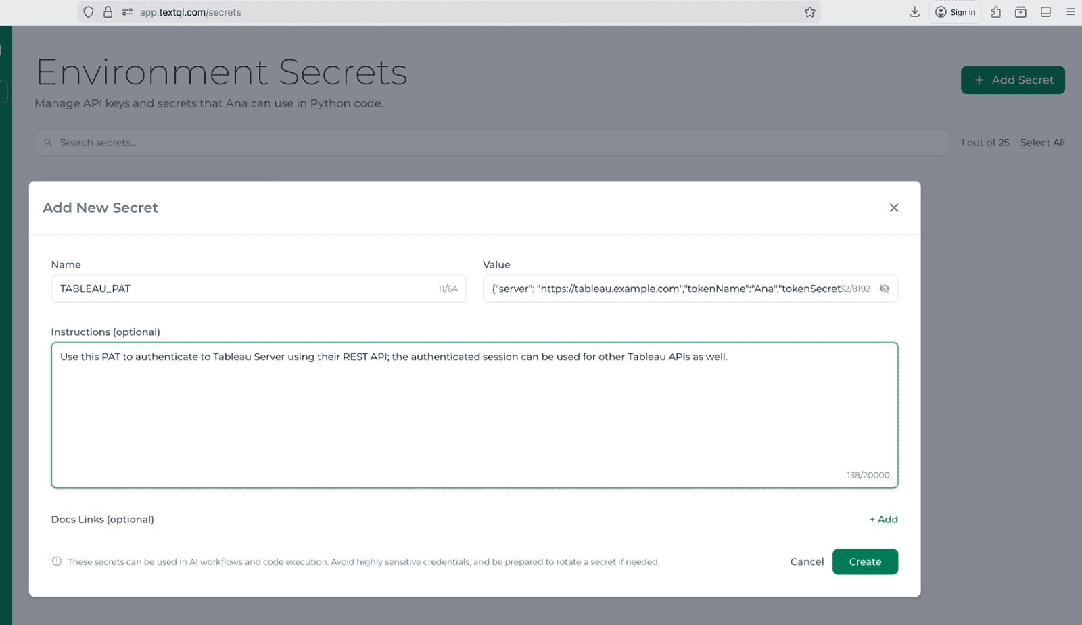Viewport: 1082px width, 625px height.
Task: Open the browser extensions icon
Action: click(x=995, y=11)
